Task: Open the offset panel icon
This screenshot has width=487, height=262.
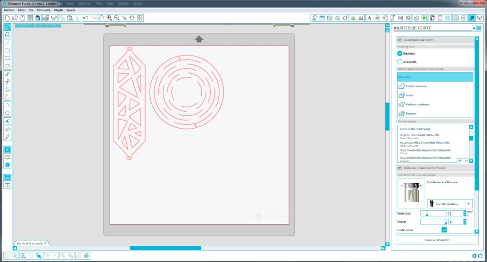Action: pyautogui.click(x=424, y=18)
